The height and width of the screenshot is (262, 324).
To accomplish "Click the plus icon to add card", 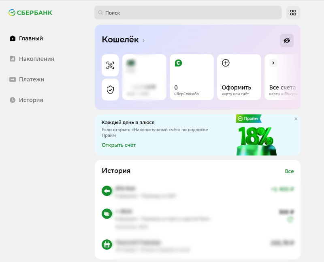I will [226, 63].
